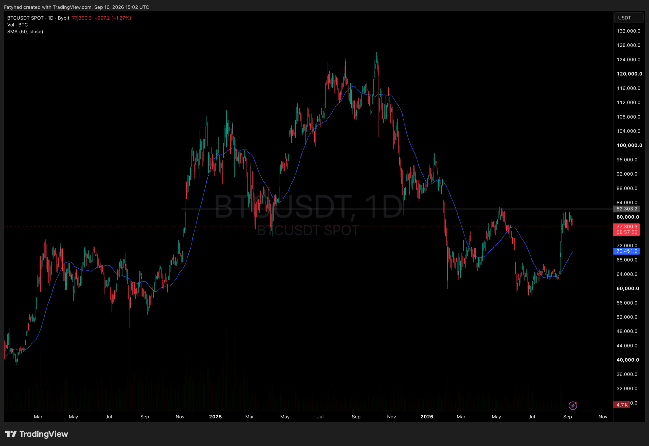Click the blue 70,451.9 SMA label
The height and width of the screenshot is (446, 649).
coord(626,251)
